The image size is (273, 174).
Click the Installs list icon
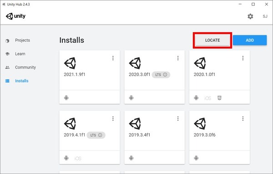(7, 81)
